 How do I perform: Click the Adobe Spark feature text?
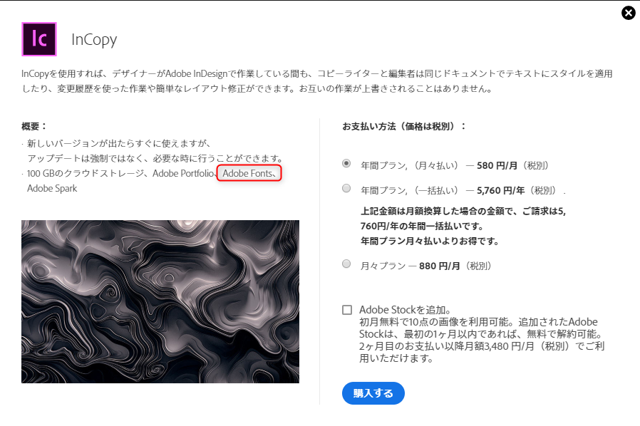click(52, 189)
